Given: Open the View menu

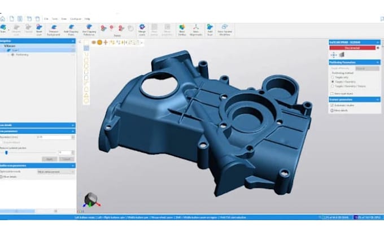Looking at the screenshot, I should point(64,19).
